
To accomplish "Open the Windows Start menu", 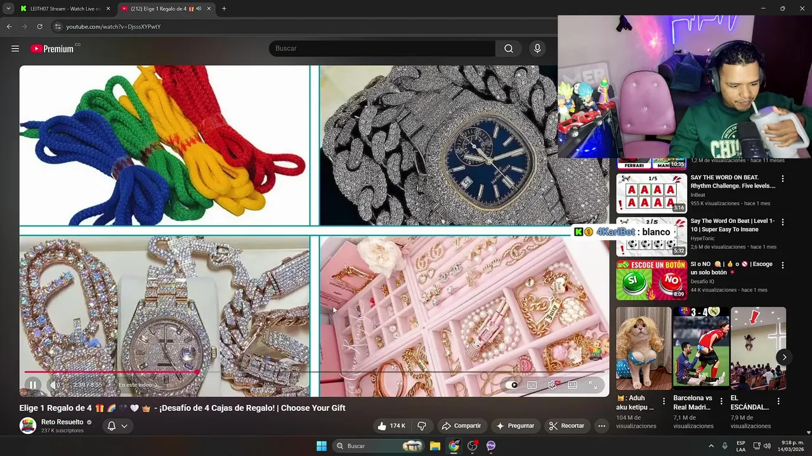I will (x=322, y=446).
